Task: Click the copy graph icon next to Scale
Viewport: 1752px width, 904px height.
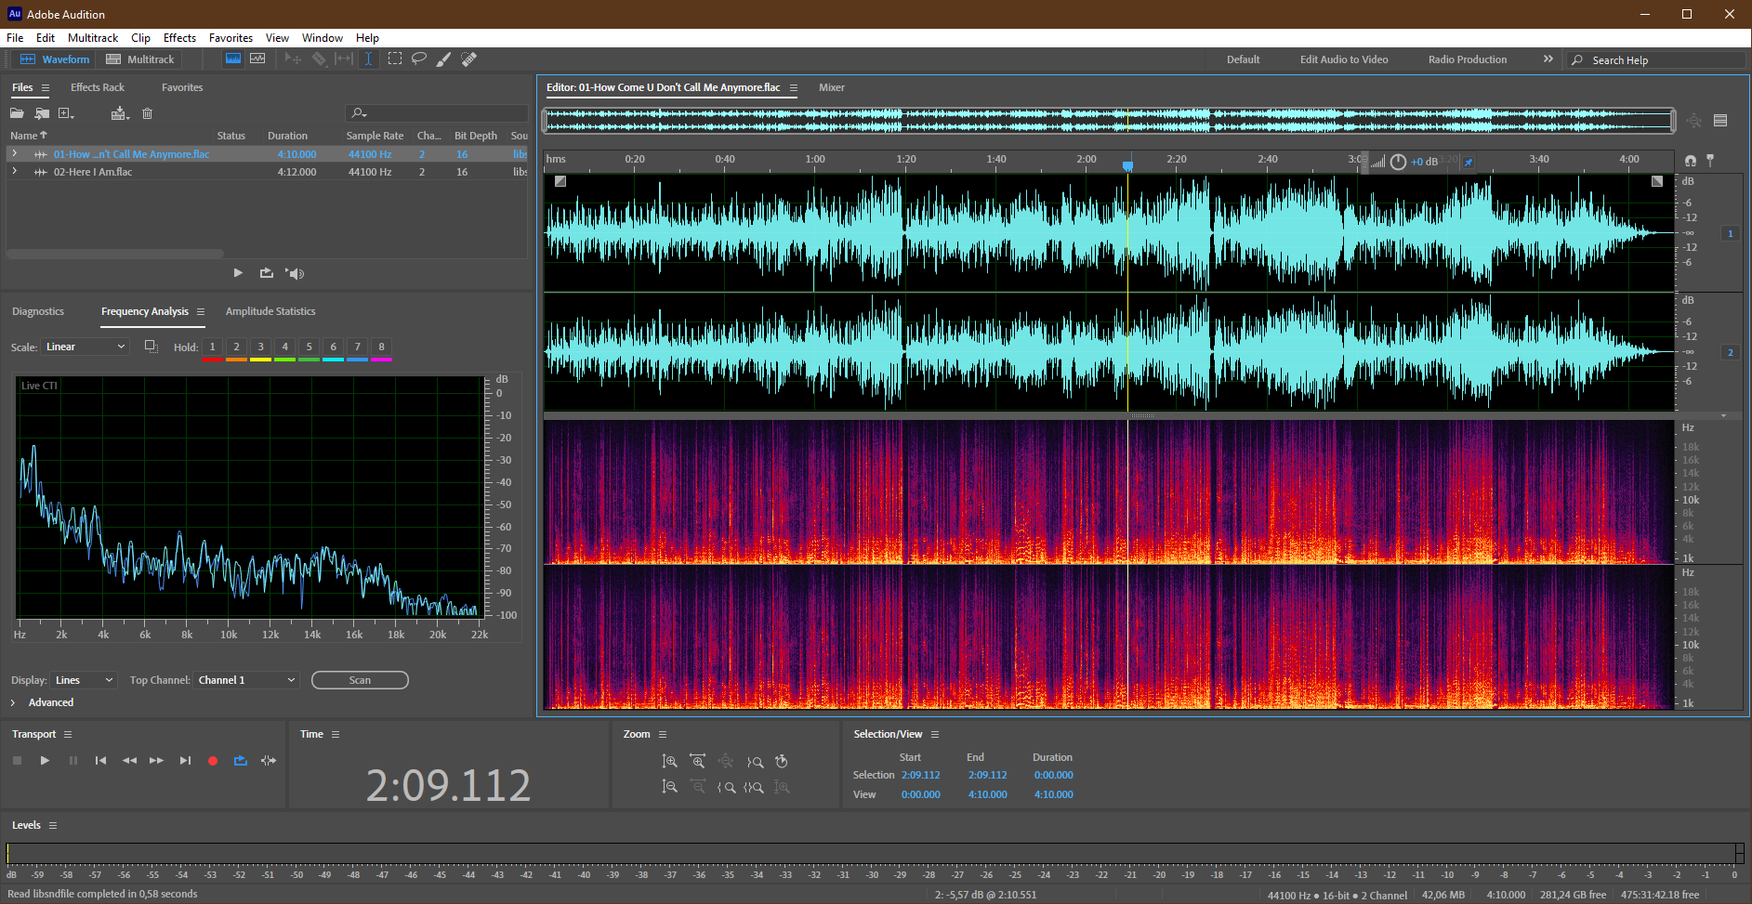Action: click(151, 347)
